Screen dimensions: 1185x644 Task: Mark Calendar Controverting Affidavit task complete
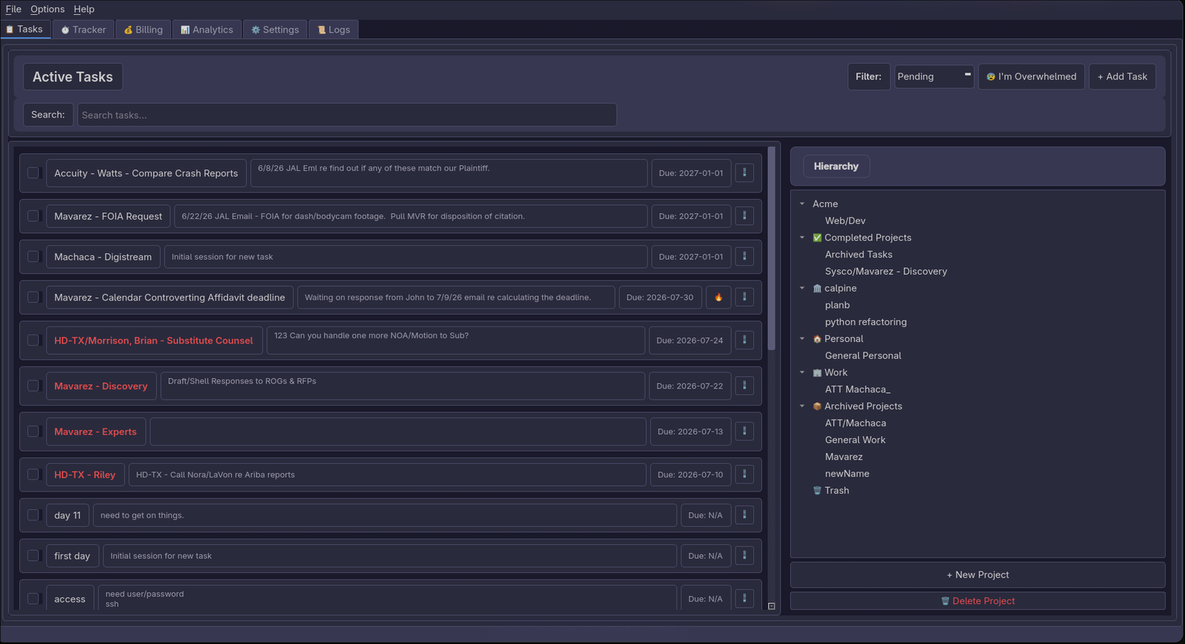33,297
